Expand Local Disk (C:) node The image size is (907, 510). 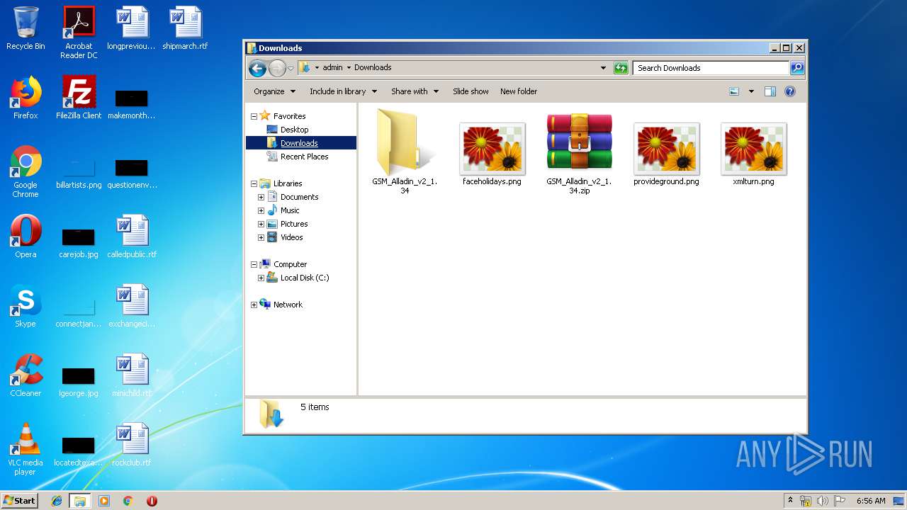(261, 278)
